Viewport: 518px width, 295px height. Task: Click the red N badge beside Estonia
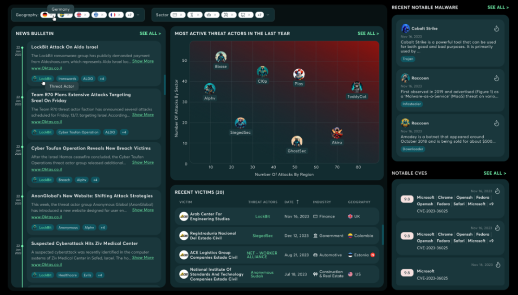(x=373, y=255)
